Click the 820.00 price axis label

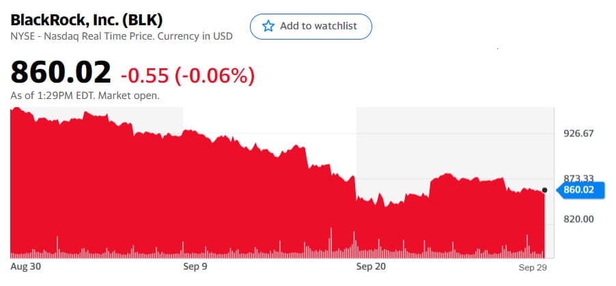[578, 219]
